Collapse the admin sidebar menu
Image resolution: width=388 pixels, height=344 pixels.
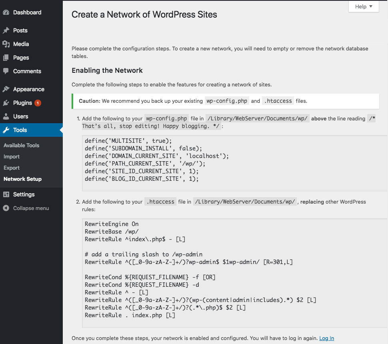[x=31, y=208]
